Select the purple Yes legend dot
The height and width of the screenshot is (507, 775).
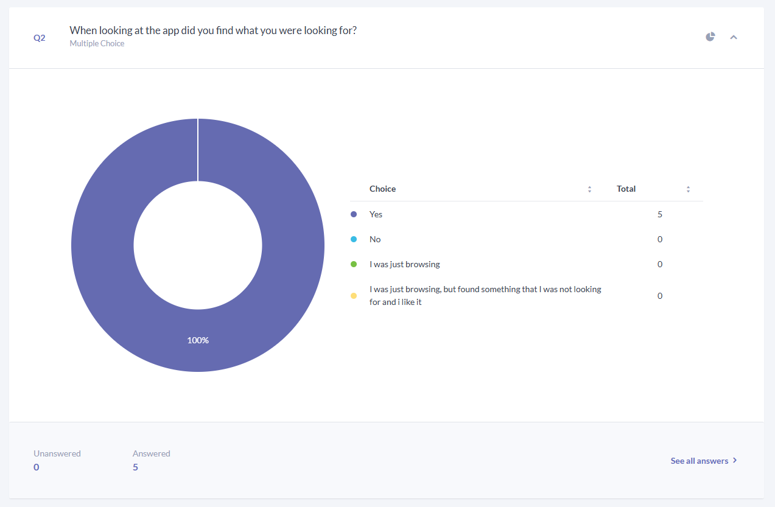tap(354, 214)
